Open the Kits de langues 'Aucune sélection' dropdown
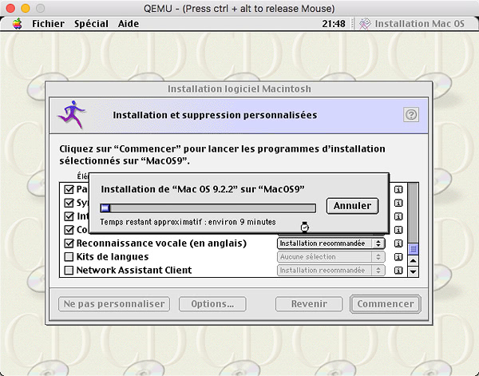Viewport: 479px width, 376px height. [331, 257]
